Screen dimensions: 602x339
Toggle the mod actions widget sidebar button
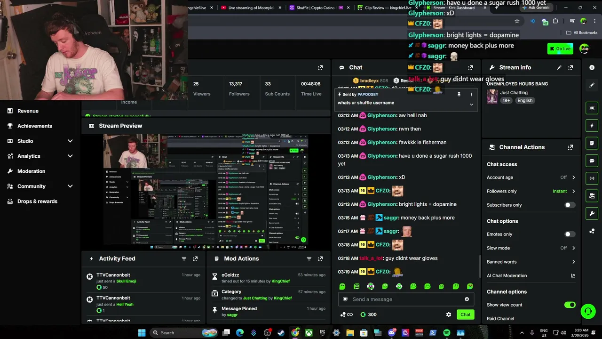(x=592, y=143)
